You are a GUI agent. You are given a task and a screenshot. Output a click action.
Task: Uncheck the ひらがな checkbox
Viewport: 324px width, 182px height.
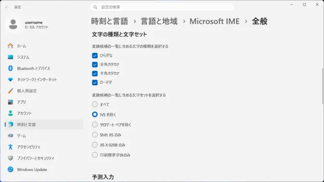94,55
